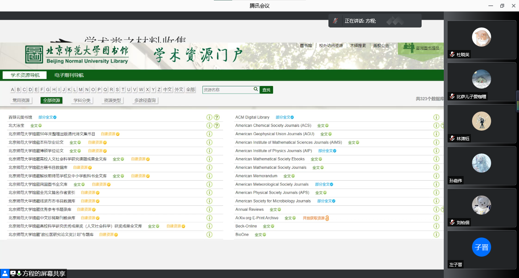Click the magnifier icon in the search box
Image resolution: width=519 pixels, height=278 pixels.
pos(256,89)
